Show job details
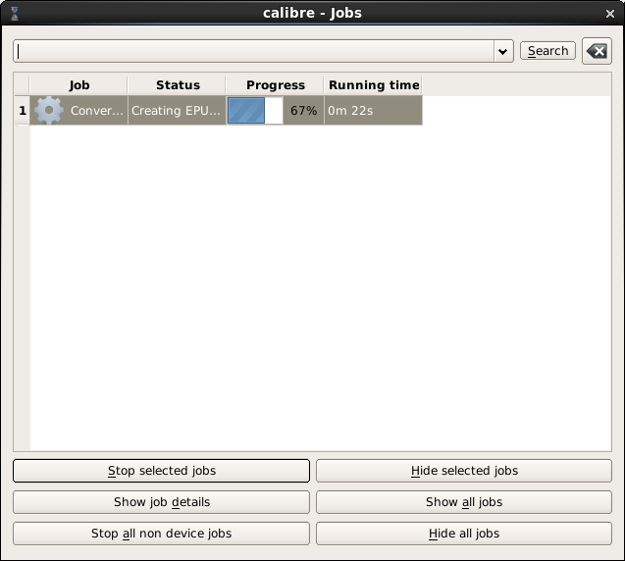This screenshot has height=561, width=625. pyautogui.click(x=162, y=502)
